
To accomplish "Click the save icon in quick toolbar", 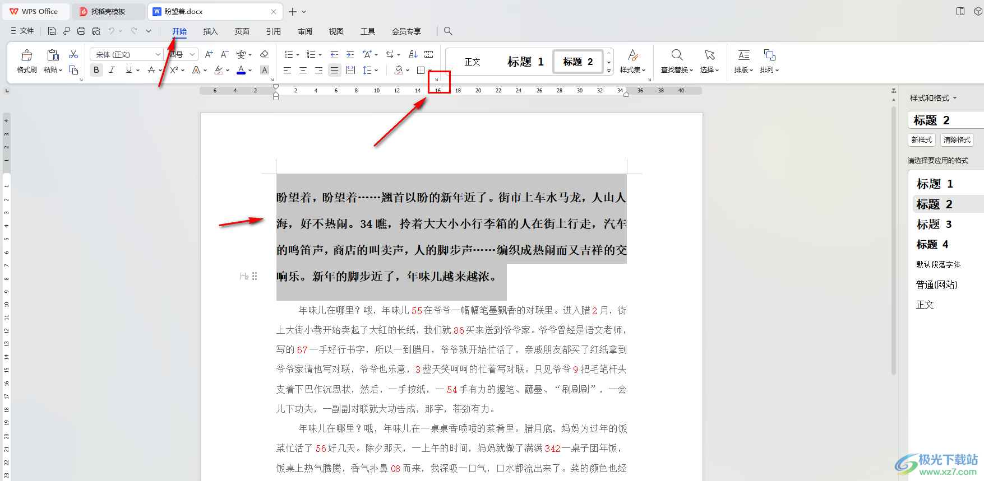I will point(52,31).
